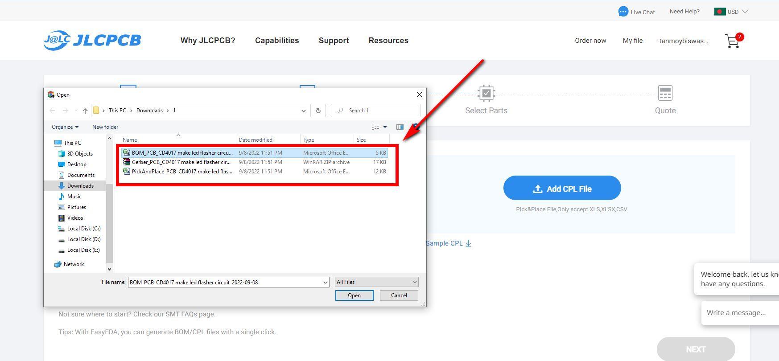Screen dimensions: 779x361
Task: Click the Search 1 field
Action: point(376,111)
